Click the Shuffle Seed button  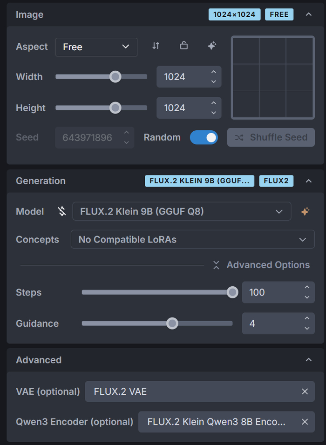pyautogui.click(x=271, y=137)
